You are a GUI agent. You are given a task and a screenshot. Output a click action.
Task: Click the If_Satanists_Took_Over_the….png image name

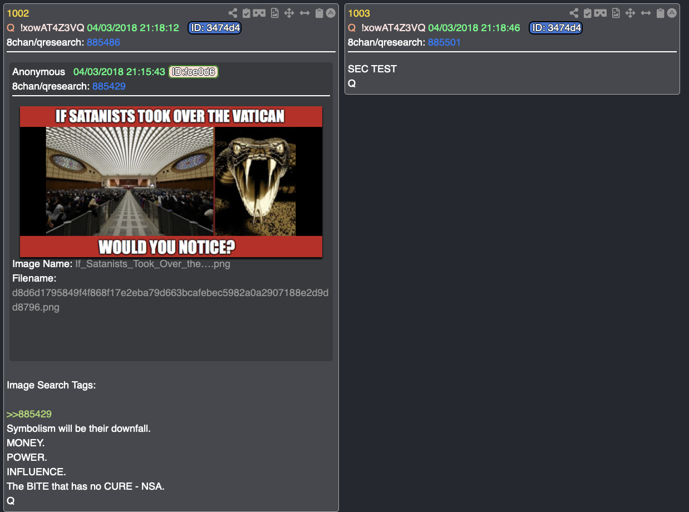tap(152, 264)
